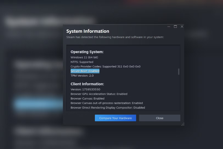223x149 pixels.
Task: Click the Operating System heading
Action: point(87,52)
